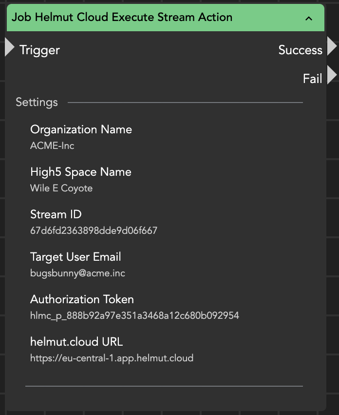
Task: Edit Target User Email bugsbunny@acme.inc
Action: pyautogui.click(x=77, y=273)
